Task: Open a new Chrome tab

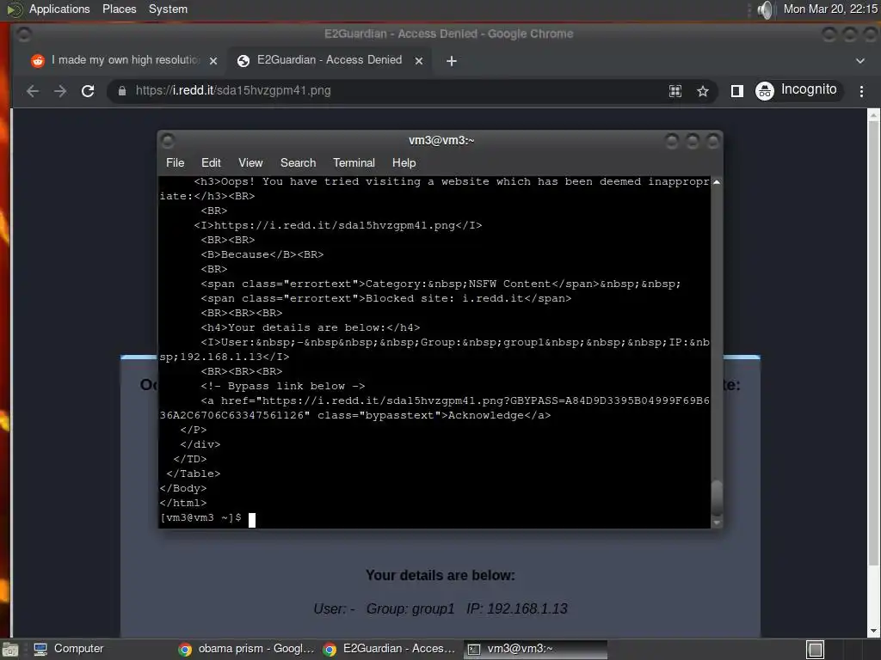Action: [x=451, y=61]
